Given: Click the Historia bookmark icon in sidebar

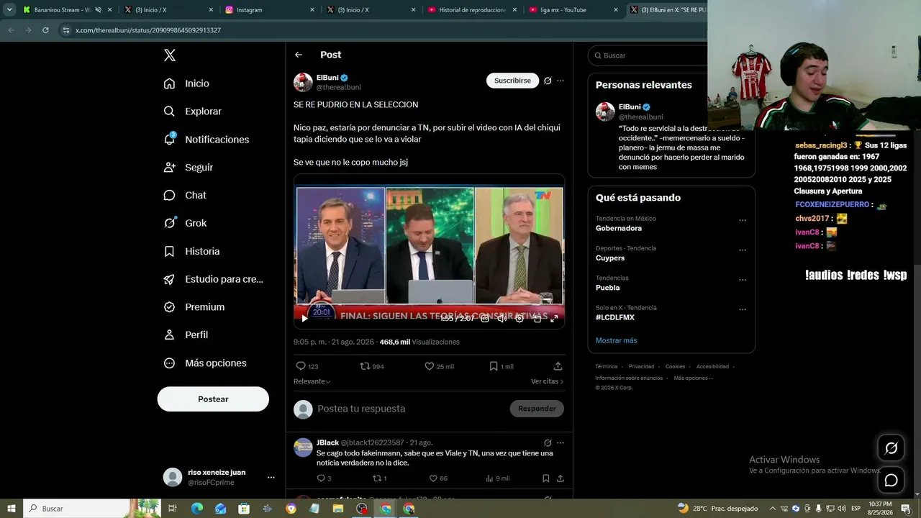Looking at the screenshot, I should coord(169,251).
